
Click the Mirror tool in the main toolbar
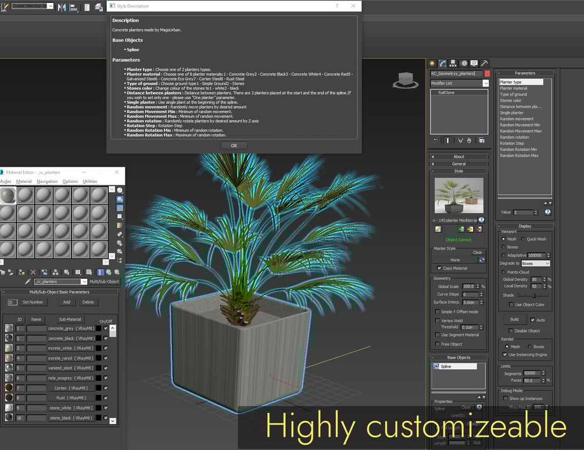coord(62,7)
